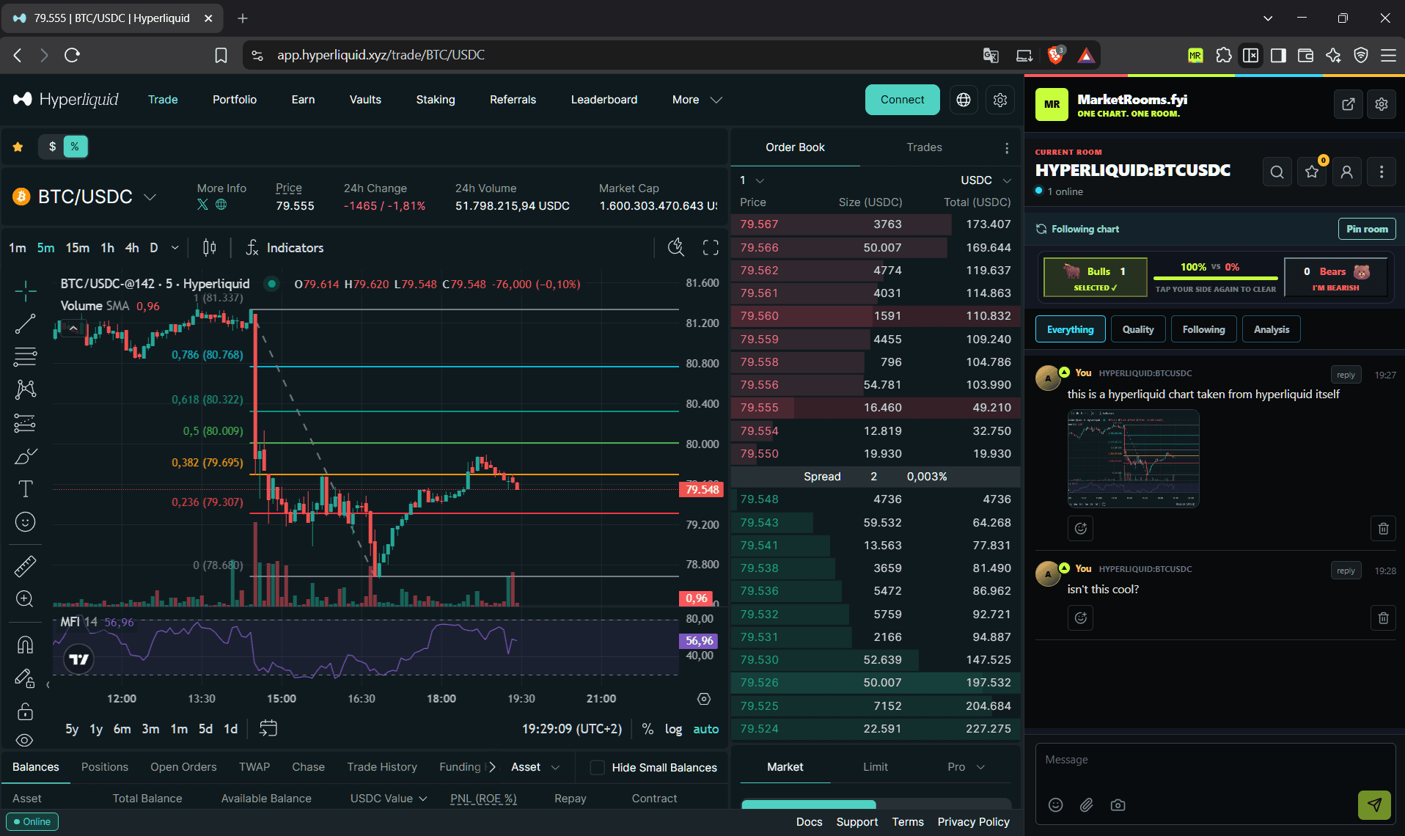The height and width of the screenshot is (836, 1405).
Task: Select the Bears sentiment side
Action: pos(1336,277)
